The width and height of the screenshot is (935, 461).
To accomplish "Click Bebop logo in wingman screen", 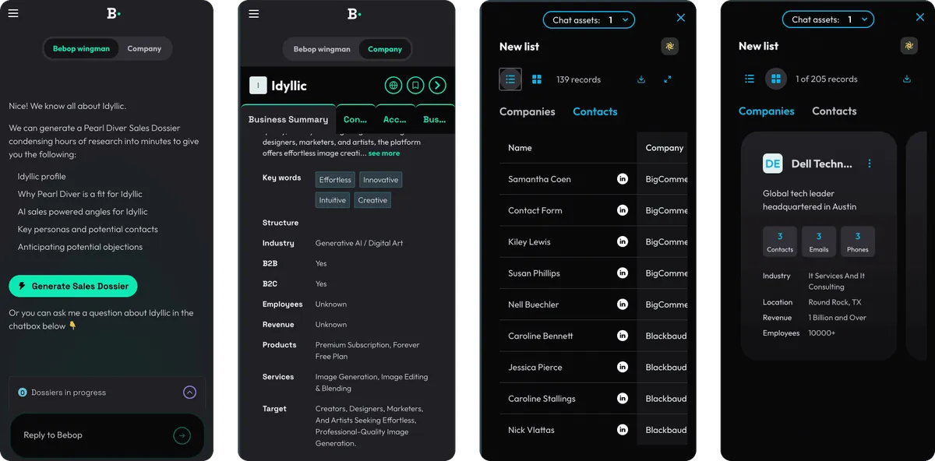I will click(114, 13).
